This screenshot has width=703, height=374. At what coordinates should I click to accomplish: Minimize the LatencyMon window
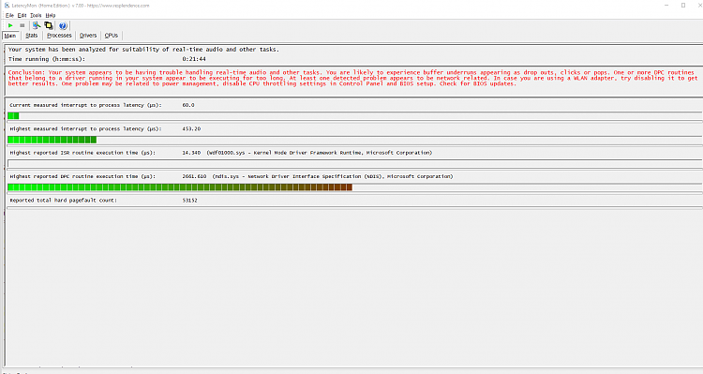(x=666, y=6)
